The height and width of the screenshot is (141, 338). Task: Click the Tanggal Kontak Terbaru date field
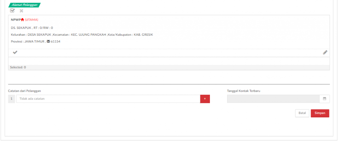(273, 99)
